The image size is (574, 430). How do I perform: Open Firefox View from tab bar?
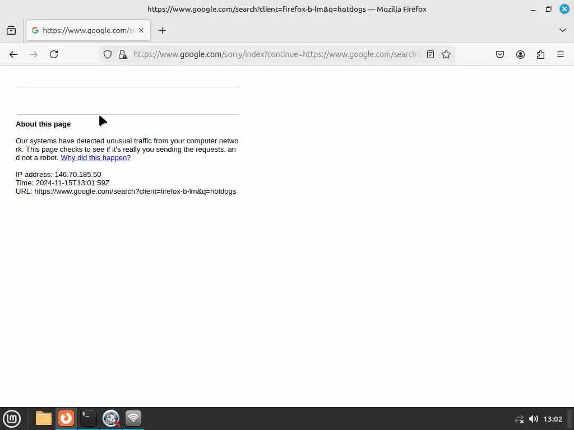[11, 30]
